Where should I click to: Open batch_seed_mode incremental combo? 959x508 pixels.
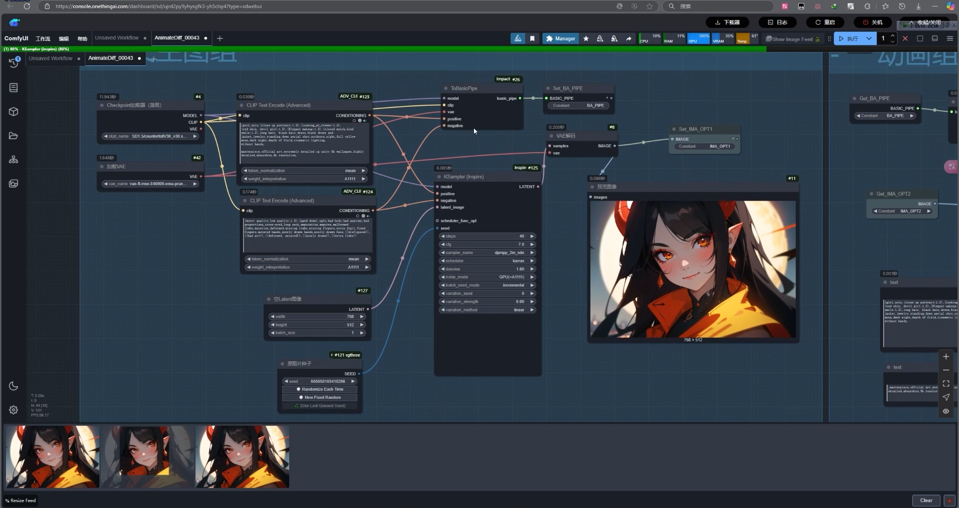tap(487, 285)
